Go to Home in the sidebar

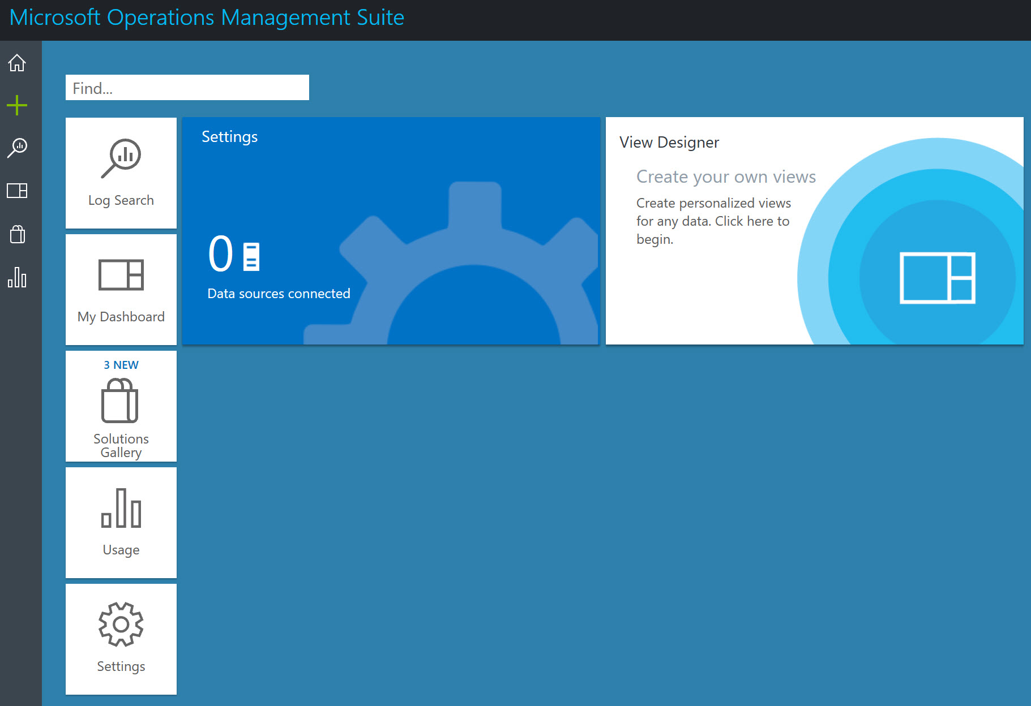coord(17,62)
